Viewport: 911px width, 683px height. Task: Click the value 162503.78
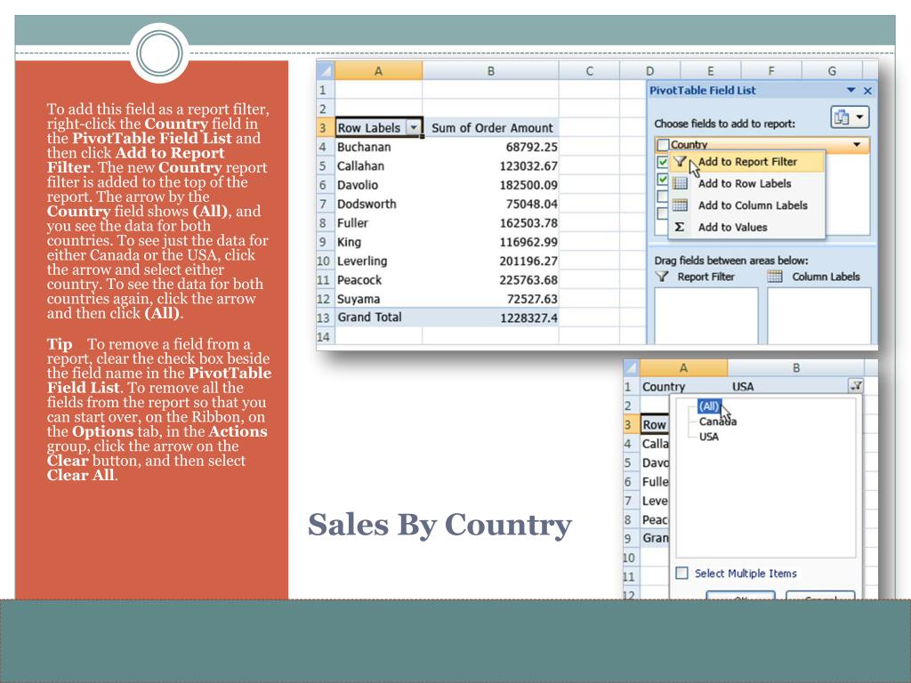point(528,223)
